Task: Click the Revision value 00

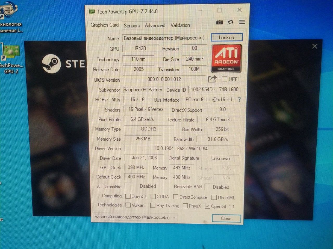Action: (x=194, y=48)
